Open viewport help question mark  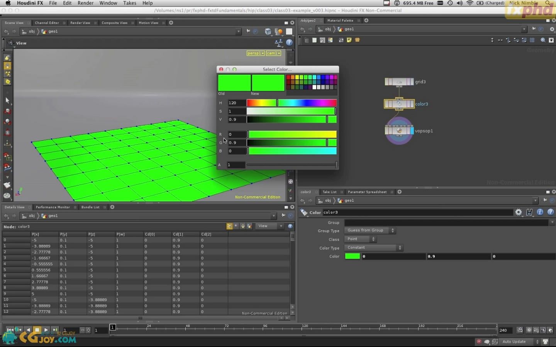289,42
